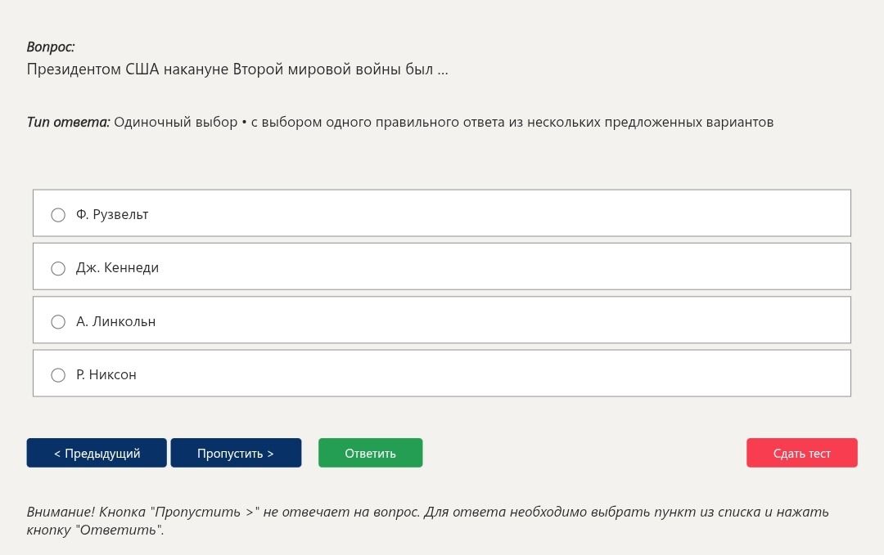The width and height of the screenshot is (884, 555).
Task: Select the Дж. Кеннеди radio button
Action: (58, 268)
